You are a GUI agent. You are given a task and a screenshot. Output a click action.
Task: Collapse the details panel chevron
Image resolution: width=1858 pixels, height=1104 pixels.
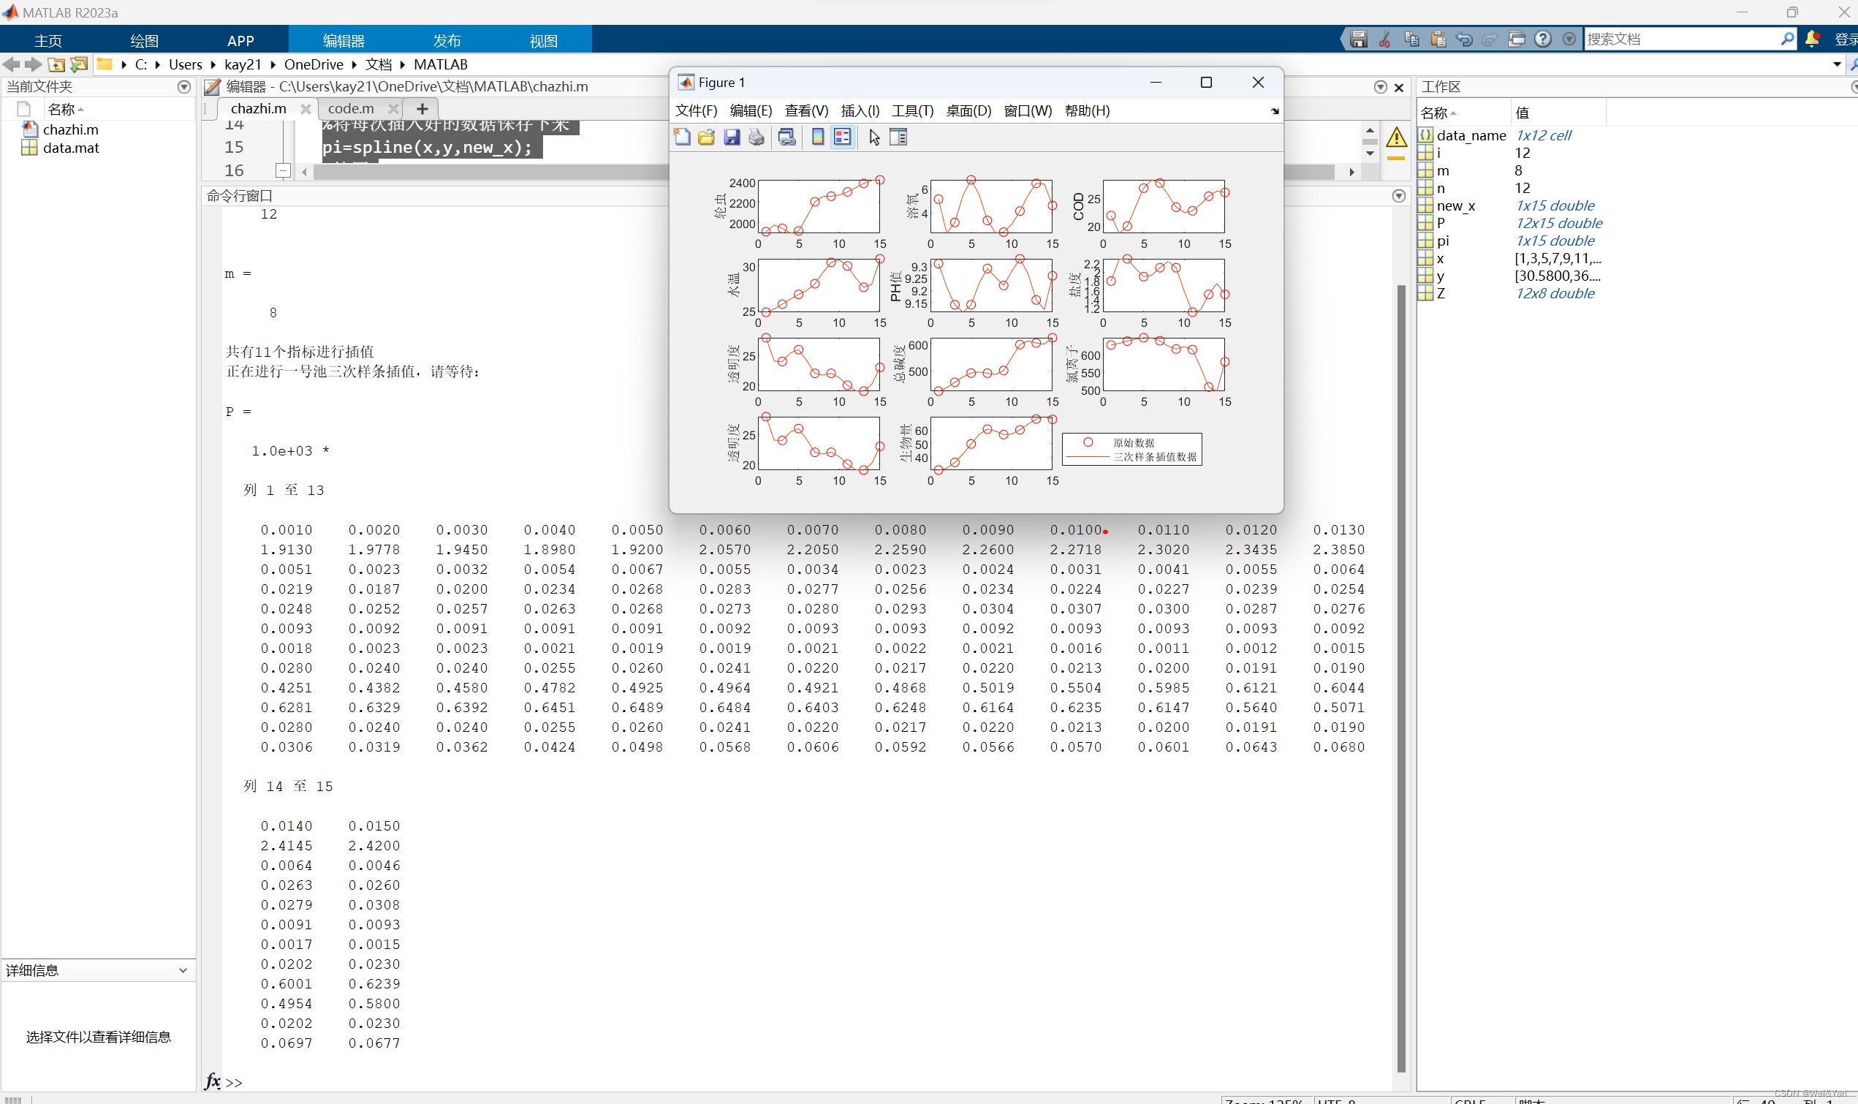point(183,970)
